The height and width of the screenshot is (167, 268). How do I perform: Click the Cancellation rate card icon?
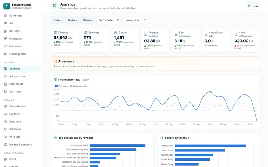pos(206,34)
